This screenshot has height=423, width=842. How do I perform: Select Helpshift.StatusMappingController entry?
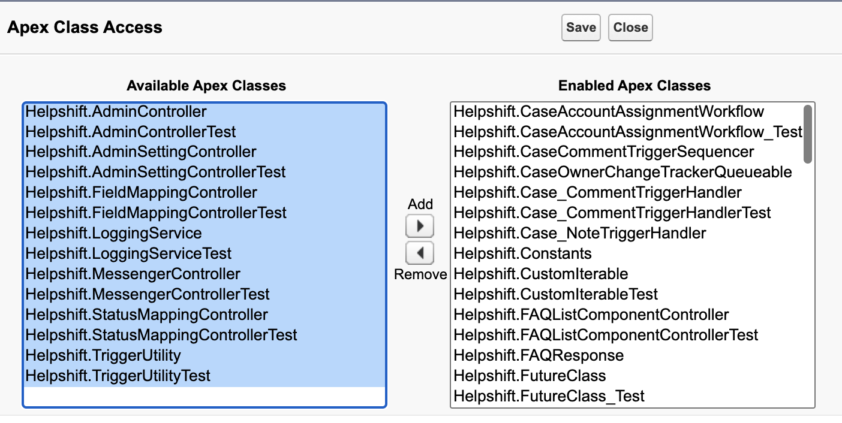[147, 315]
